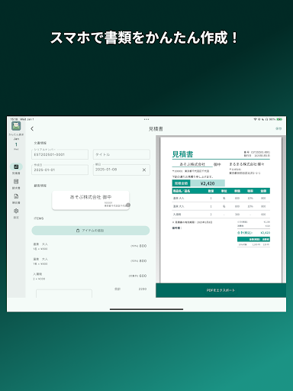Click the 文書情報 section heading
The height and width of the screenshot is (391, 293).
(40, 143)
